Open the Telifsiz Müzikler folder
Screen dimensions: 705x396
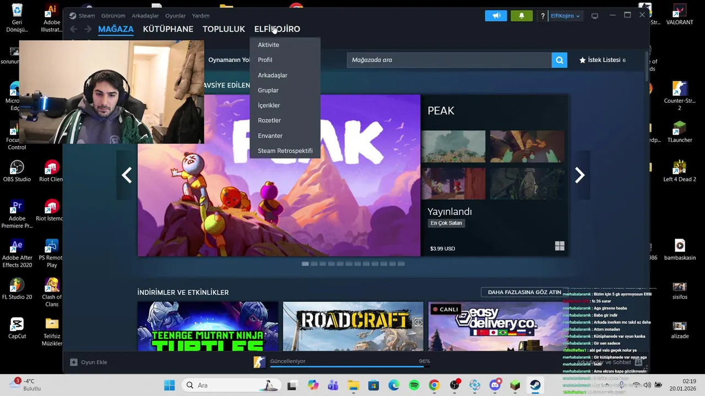click(x=52, y=332)
